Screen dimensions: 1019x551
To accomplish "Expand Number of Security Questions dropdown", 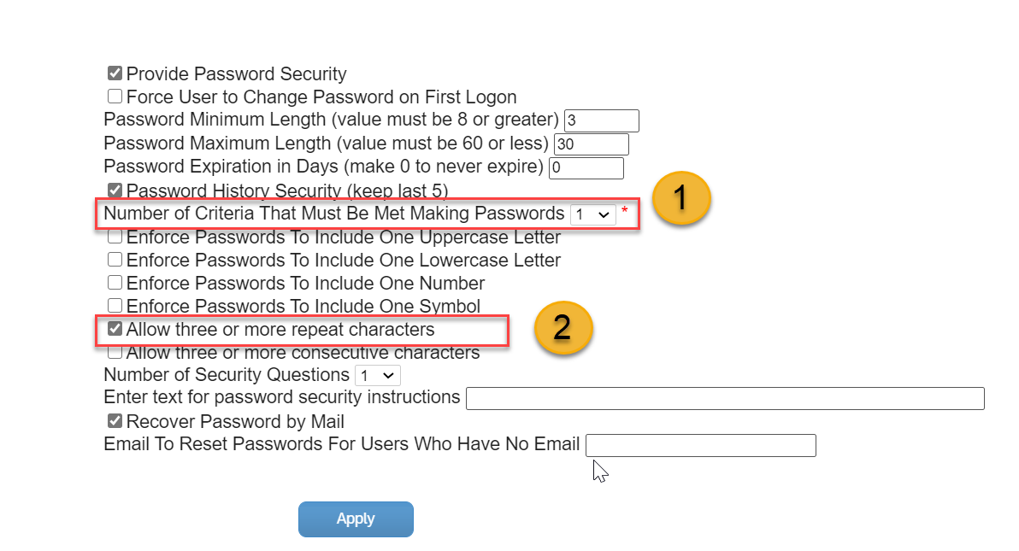I will tap(378, 376).
